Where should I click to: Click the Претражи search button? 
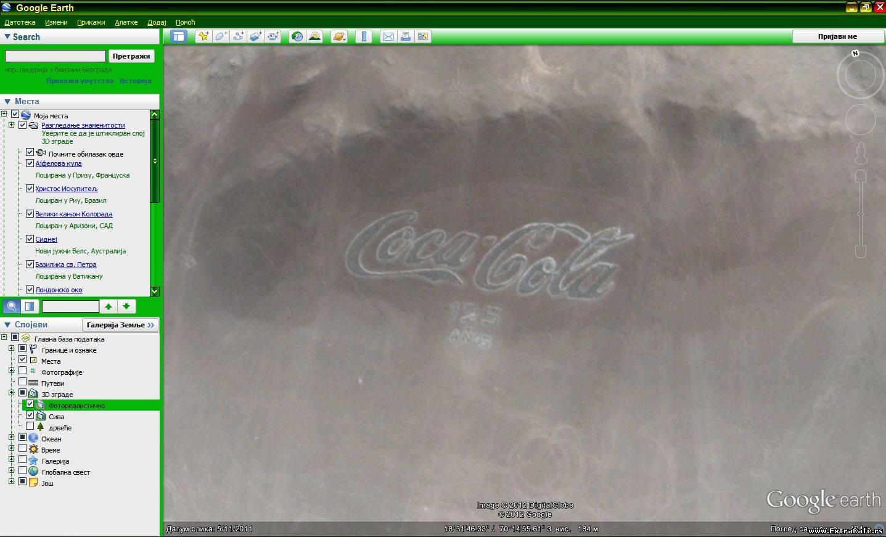pos(131,56)
